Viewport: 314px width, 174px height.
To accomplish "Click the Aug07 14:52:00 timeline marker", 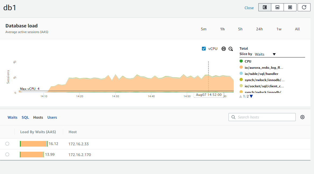I will pos(209,95).
